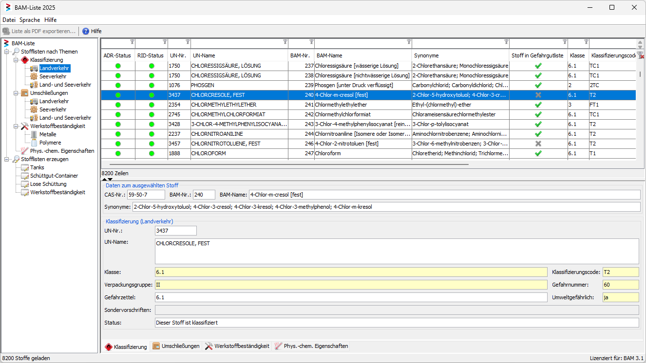Click the CAS-Nr. input field

coord(146,195)
